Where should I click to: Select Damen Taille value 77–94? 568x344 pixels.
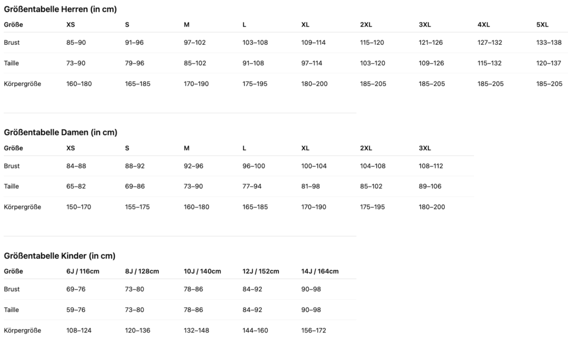pyautogui.click(x=252, y=186)
